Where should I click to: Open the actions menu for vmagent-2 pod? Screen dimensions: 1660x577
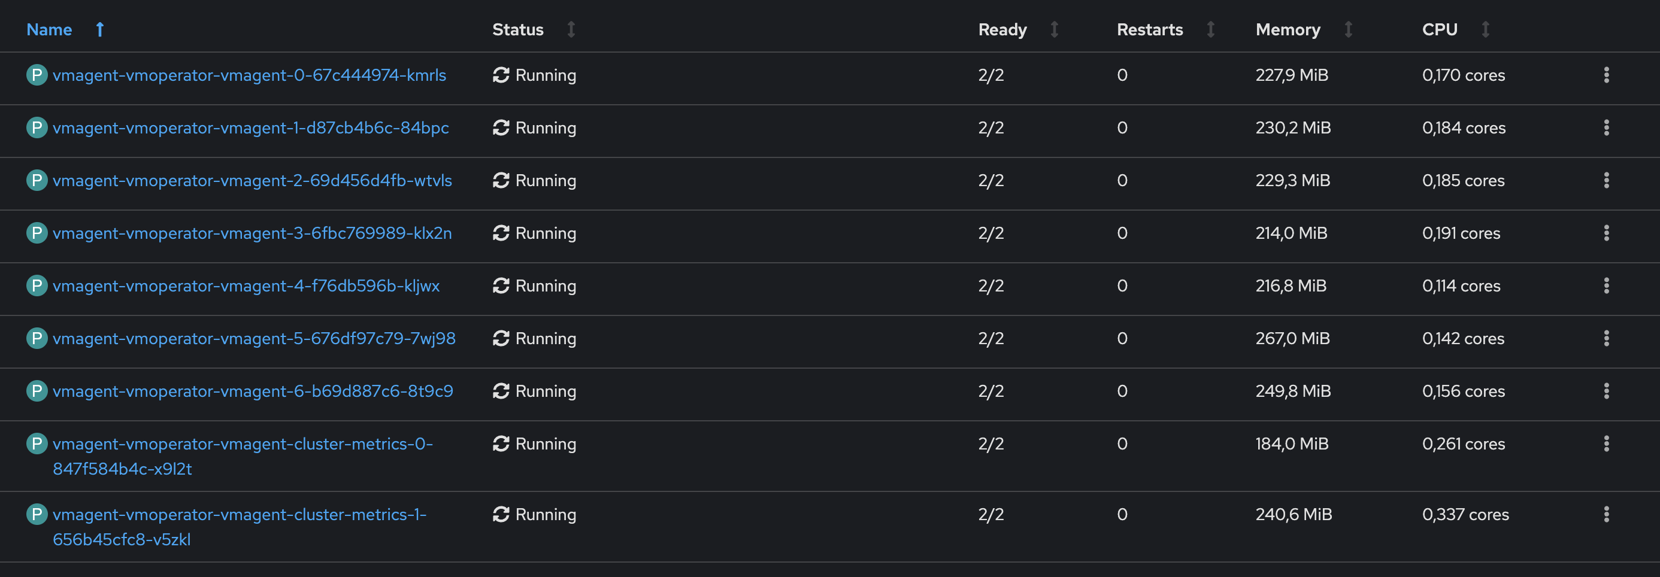(1607, 180)
